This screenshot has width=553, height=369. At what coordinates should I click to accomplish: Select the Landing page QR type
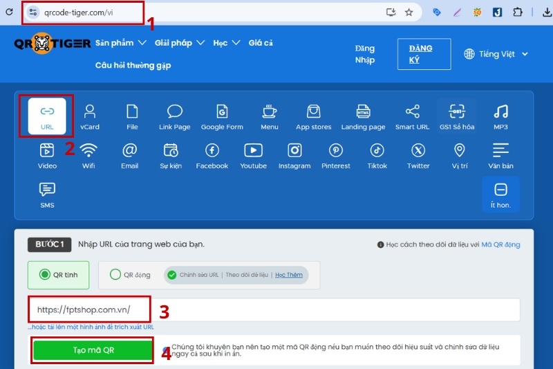coord(363,117)
